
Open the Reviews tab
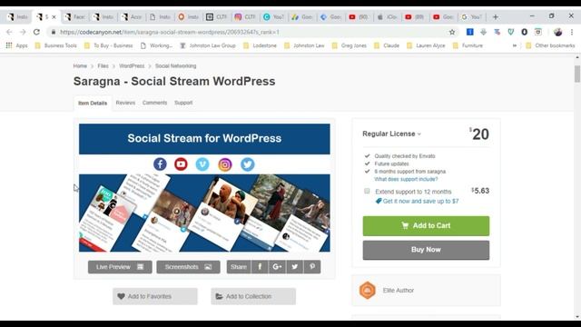tap(125, 103)
